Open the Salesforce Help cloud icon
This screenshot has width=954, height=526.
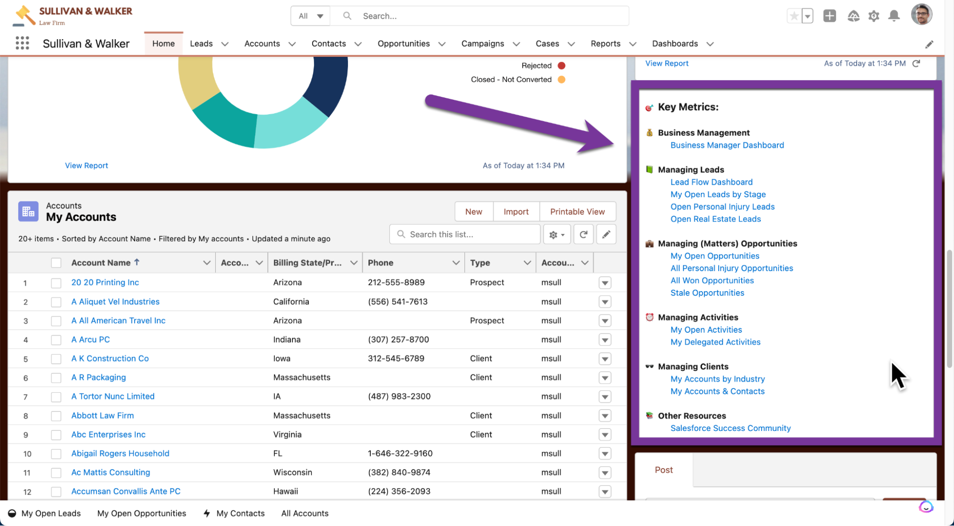pyautogui.click(x=853, y=16)
